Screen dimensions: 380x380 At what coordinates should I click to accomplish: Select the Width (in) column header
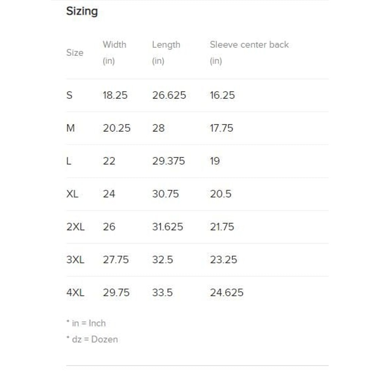[114, 52]
